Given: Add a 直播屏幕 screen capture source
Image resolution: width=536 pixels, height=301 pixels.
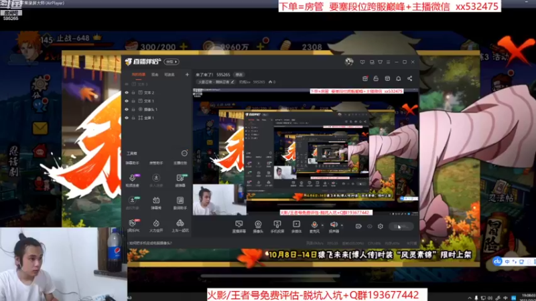Looking at the screenshot, I should [x=239, y=226].
